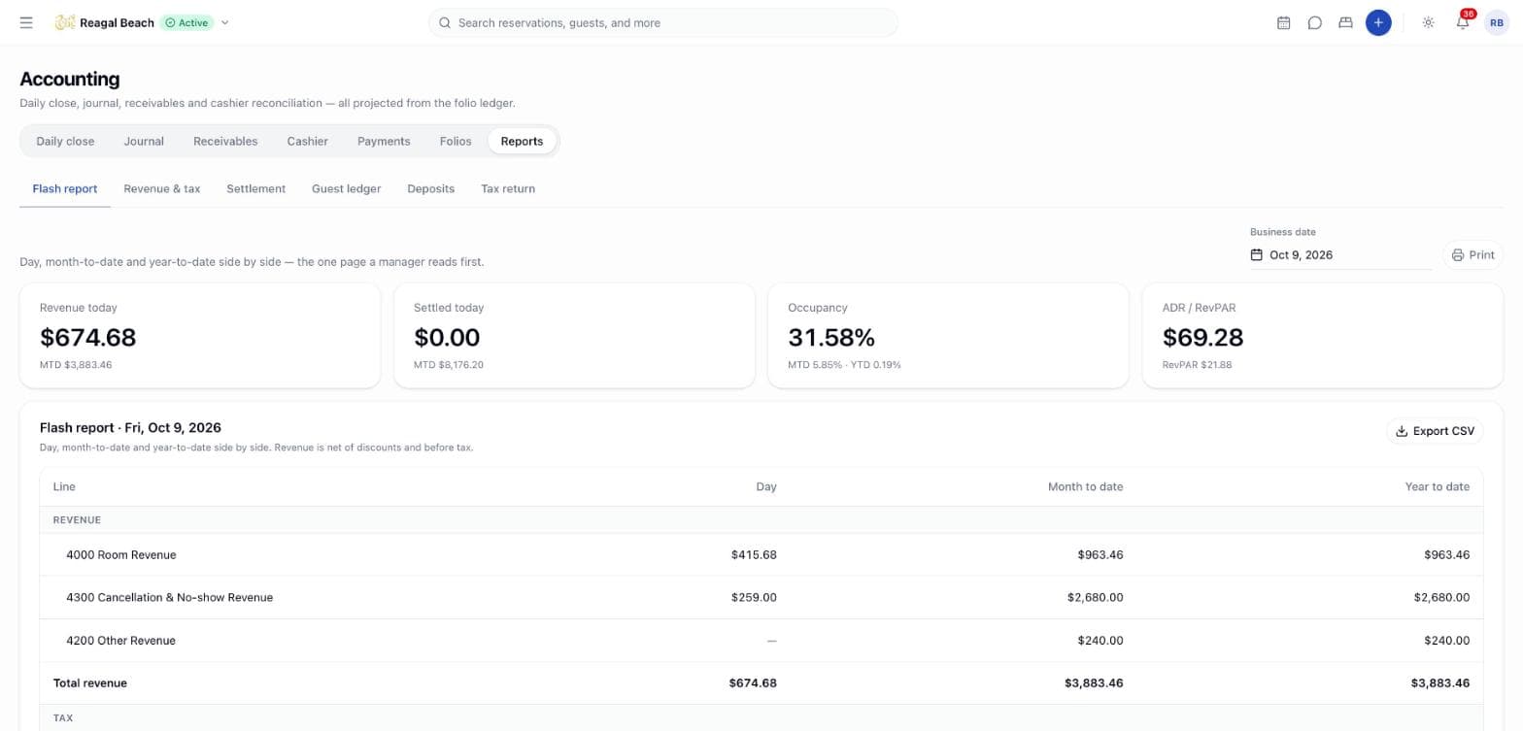Click the Reagal Beach property logo
1523x731 pixels.
pyautogui.click(x=65, y=22)
